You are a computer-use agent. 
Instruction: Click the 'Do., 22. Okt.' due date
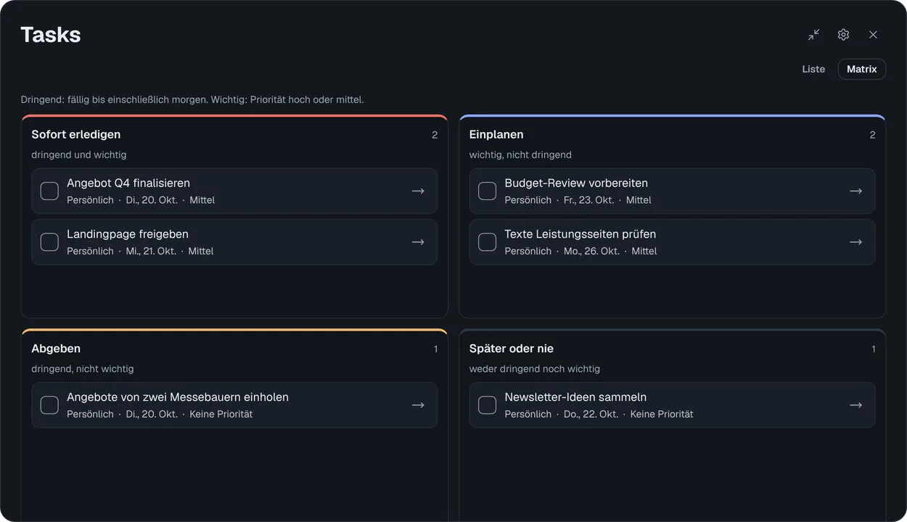[x=591, y=414]
